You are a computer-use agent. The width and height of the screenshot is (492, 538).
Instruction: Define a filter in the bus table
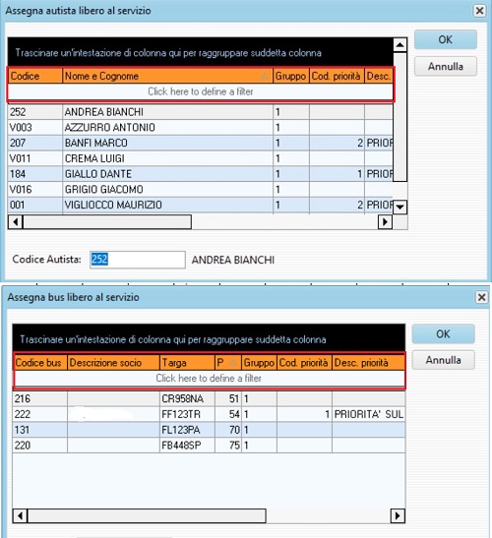pos(209,378)
